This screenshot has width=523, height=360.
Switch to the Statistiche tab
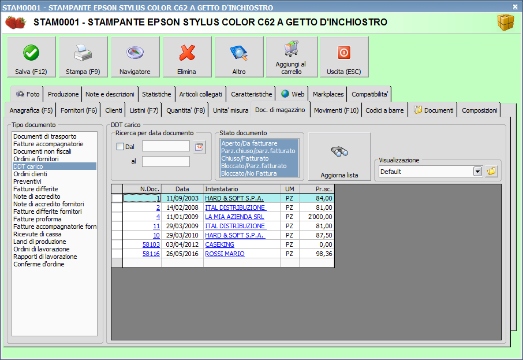(156, 94)
